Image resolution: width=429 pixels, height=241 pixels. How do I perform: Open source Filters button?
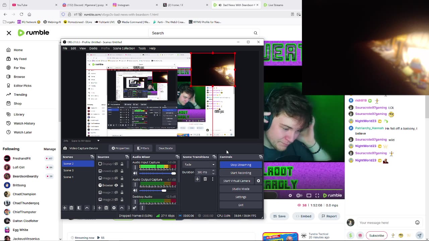point(143,148)
